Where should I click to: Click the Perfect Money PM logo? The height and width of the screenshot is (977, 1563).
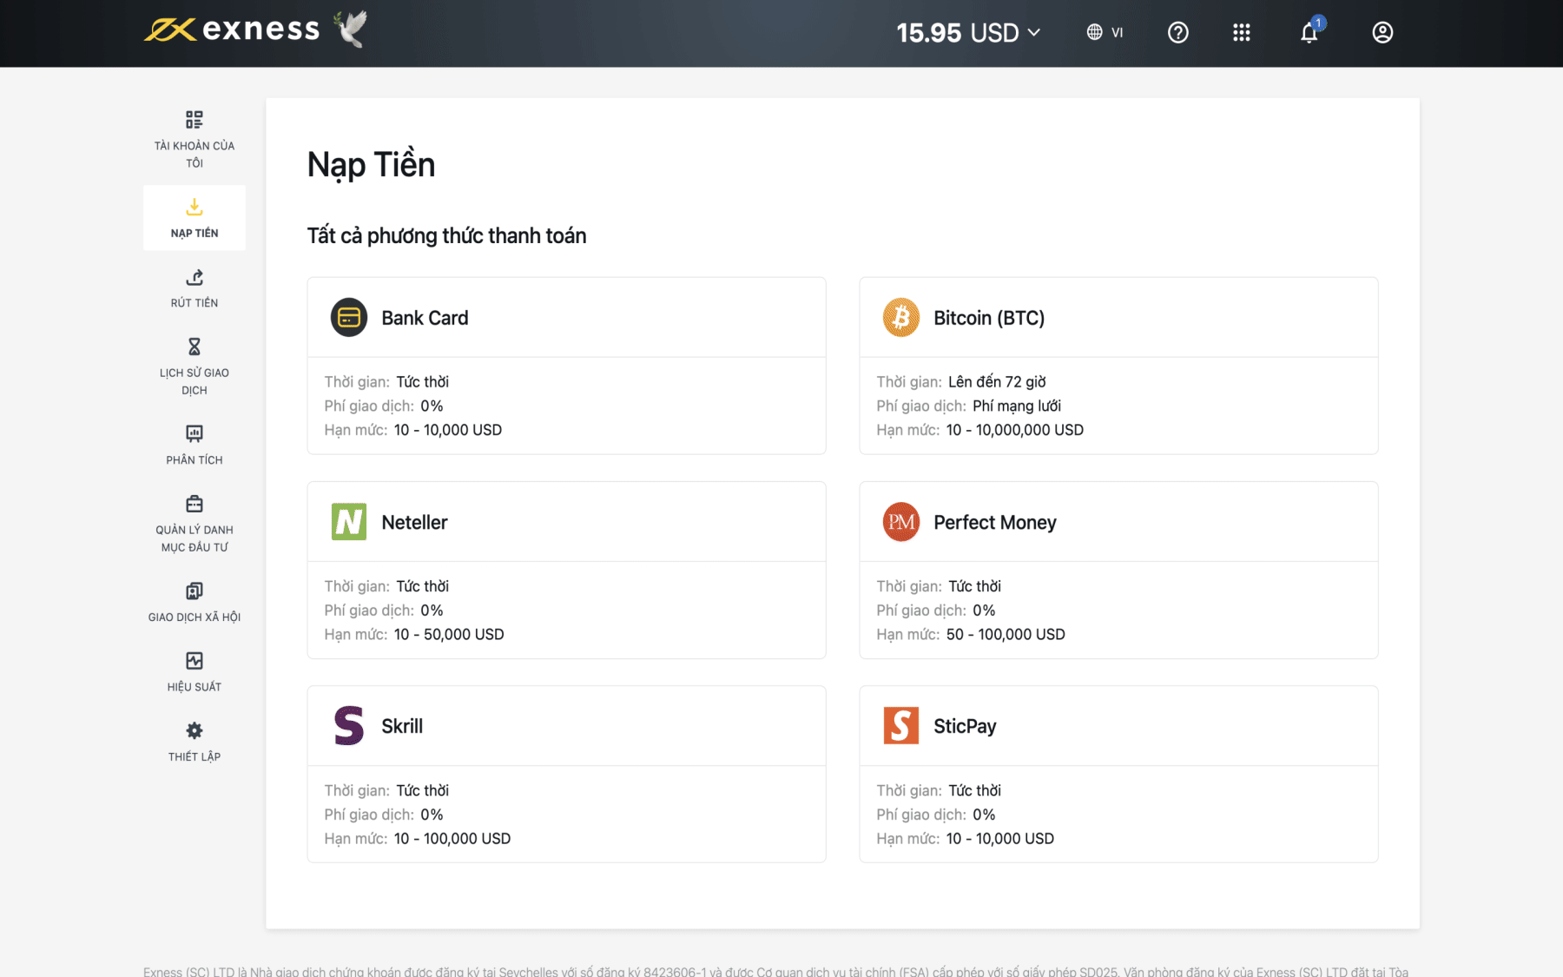pos(901,522)
